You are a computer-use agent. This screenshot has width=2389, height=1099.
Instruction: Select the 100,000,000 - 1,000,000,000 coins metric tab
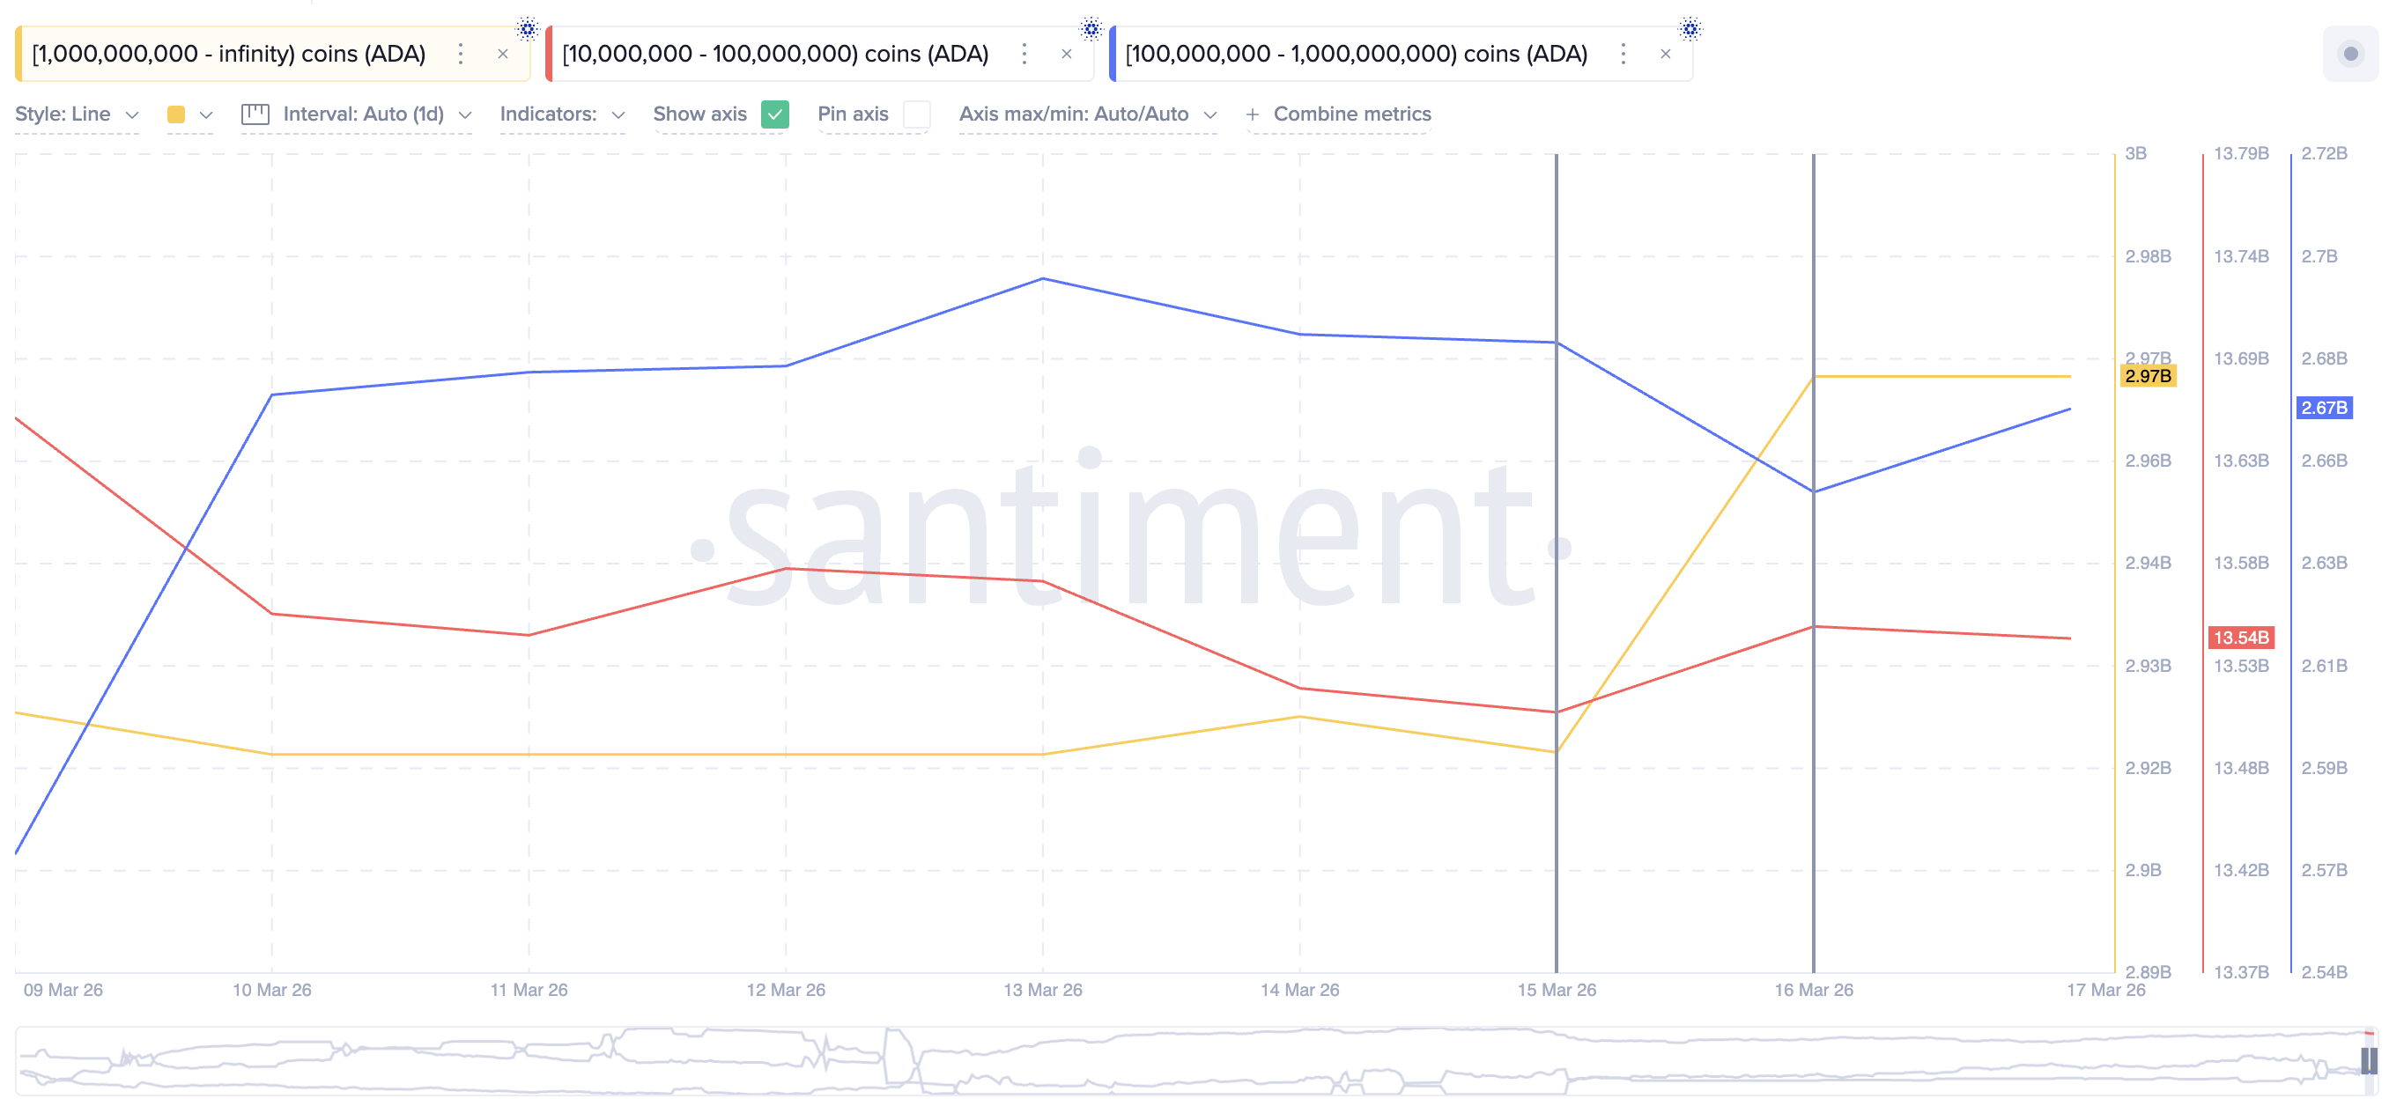[1356, 54]
